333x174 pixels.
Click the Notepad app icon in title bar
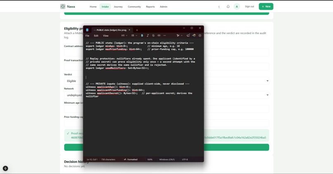(87, 30)
